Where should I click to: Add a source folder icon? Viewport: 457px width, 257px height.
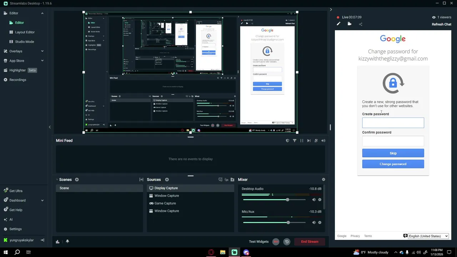232,180
